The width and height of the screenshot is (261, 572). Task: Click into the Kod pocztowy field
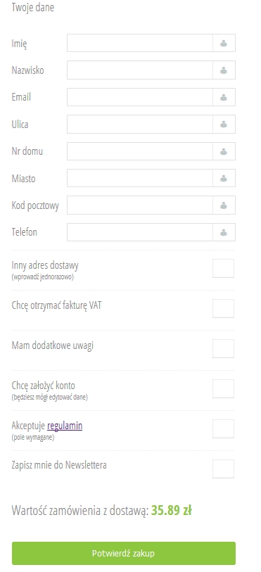[140, 205]
